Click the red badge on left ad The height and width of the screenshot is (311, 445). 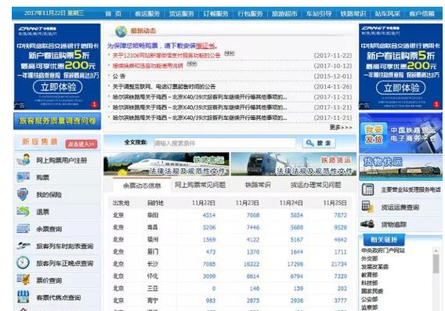(x=94, y=105)
